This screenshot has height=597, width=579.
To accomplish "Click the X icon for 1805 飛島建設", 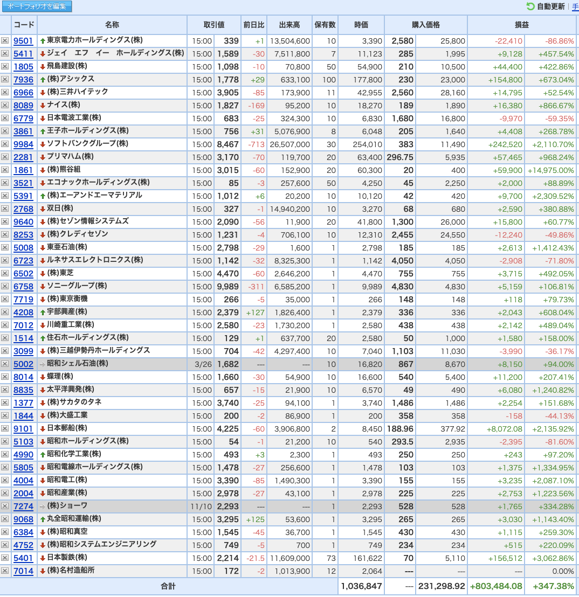I will pos(5,66).
